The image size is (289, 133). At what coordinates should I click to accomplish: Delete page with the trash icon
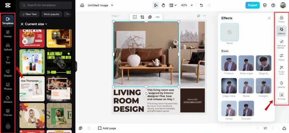89,128
